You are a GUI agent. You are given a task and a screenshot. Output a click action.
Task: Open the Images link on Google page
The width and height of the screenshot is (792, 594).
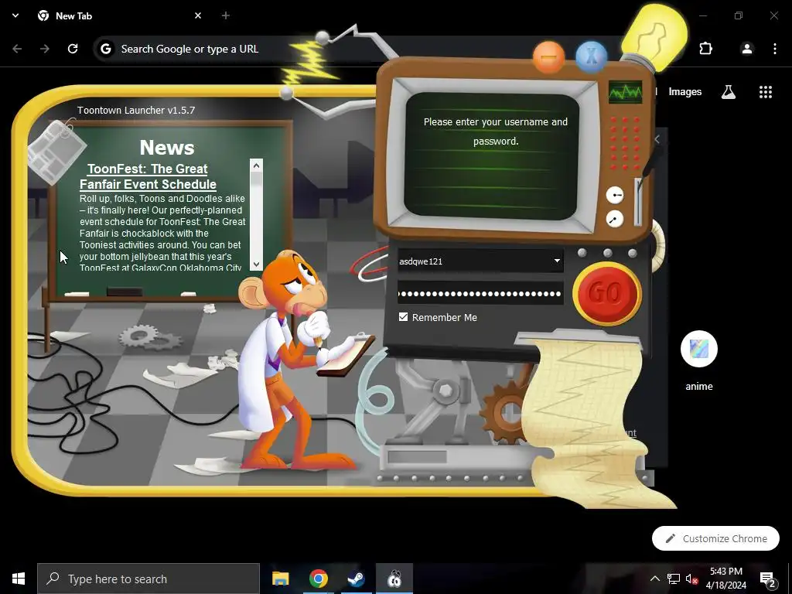click(685, 92)
